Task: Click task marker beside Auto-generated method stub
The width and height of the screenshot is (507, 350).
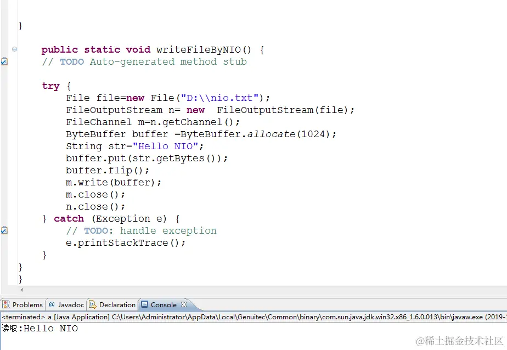Action: point(4,61)
